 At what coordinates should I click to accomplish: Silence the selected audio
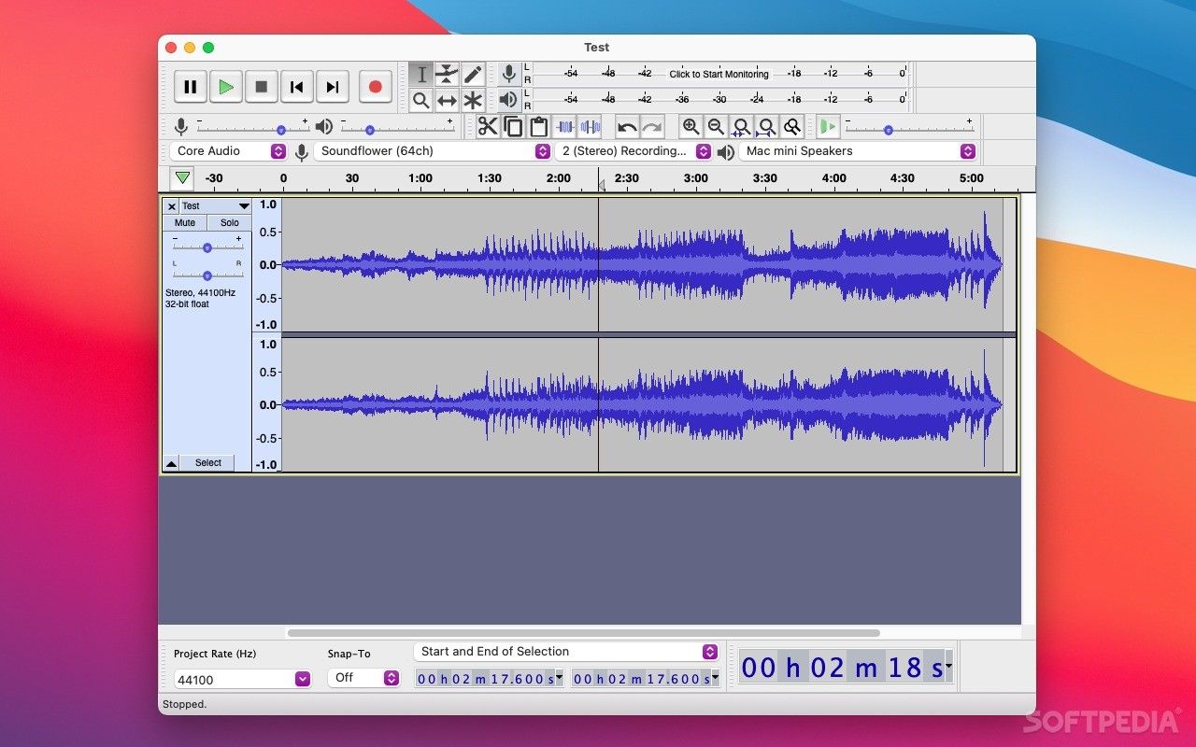(x=591, y=126)
